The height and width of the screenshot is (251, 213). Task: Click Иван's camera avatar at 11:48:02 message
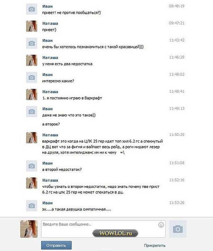32,78
